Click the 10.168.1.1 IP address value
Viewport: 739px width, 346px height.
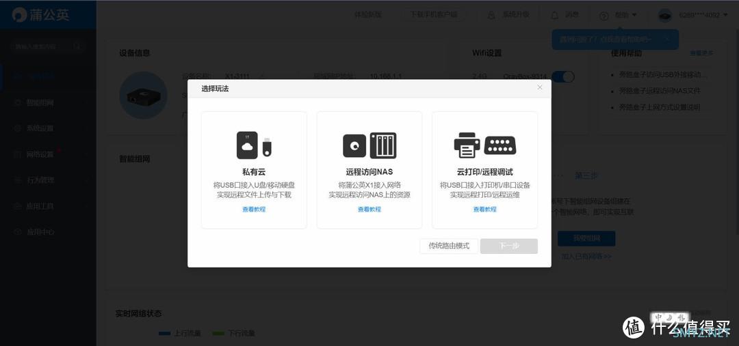pos(385,76)
